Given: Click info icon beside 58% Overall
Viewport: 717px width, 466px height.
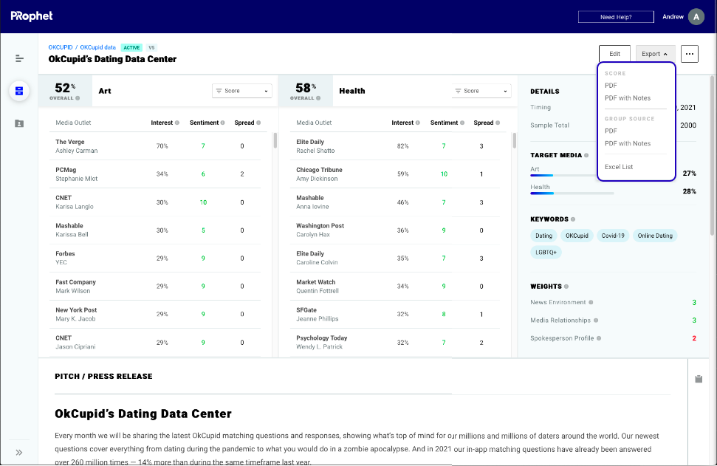Looking at the screenshot, I should (x=318, y=98).
